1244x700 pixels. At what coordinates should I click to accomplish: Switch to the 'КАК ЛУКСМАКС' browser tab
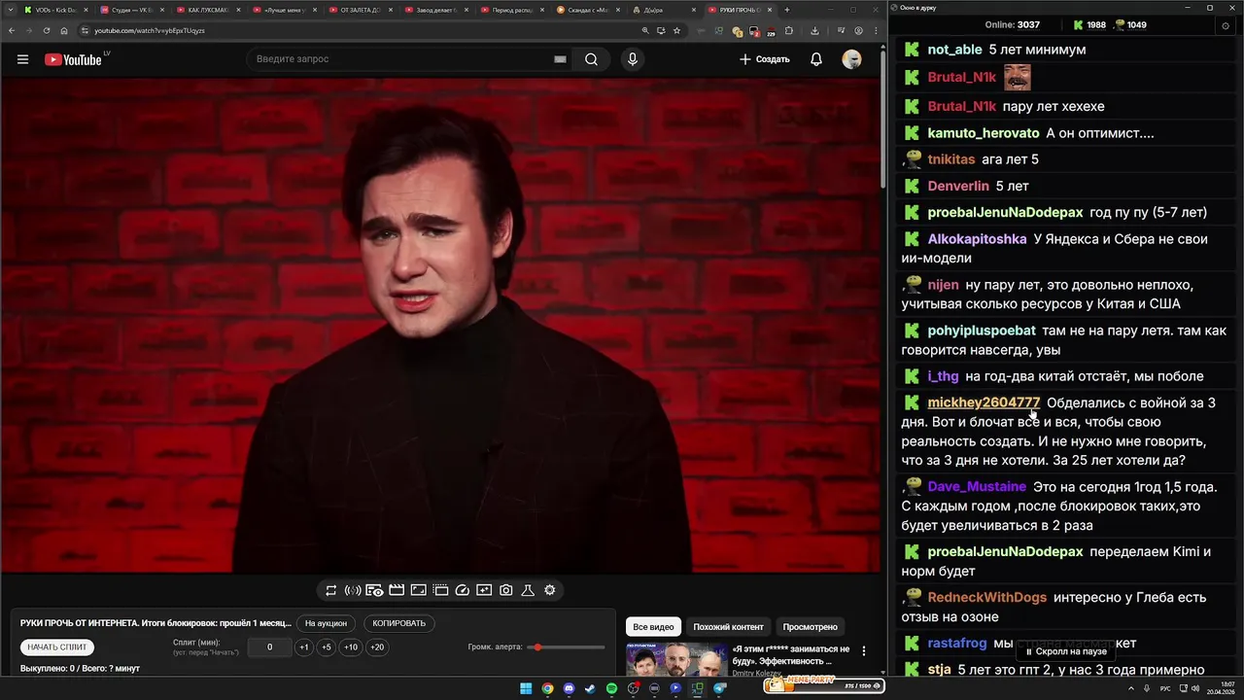[207, 10]
